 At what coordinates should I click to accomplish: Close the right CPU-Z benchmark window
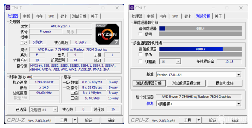[241, 8]
